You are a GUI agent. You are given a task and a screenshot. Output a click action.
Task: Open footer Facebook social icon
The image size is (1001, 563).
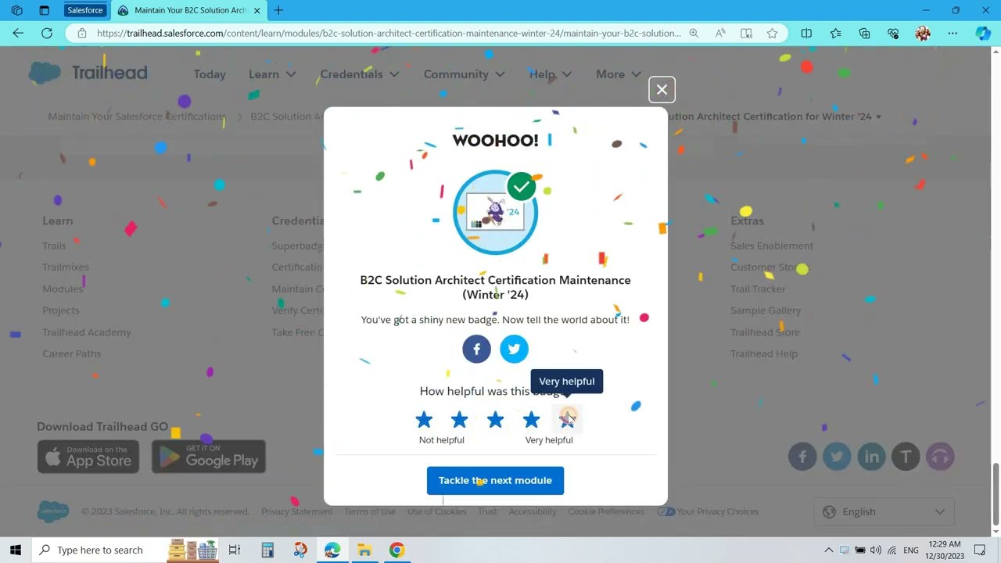coord(802,457)
